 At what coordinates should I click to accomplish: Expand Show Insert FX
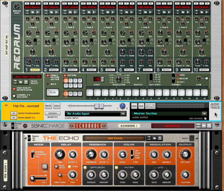click(x=14, y=118)
